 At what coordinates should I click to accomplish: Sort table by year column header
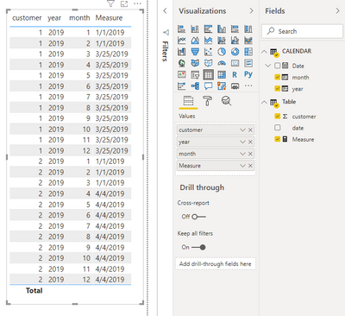54,18
